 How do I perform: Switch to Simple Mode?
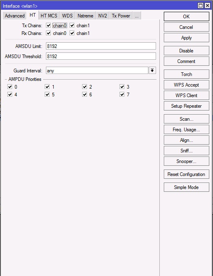pos(187,187)
